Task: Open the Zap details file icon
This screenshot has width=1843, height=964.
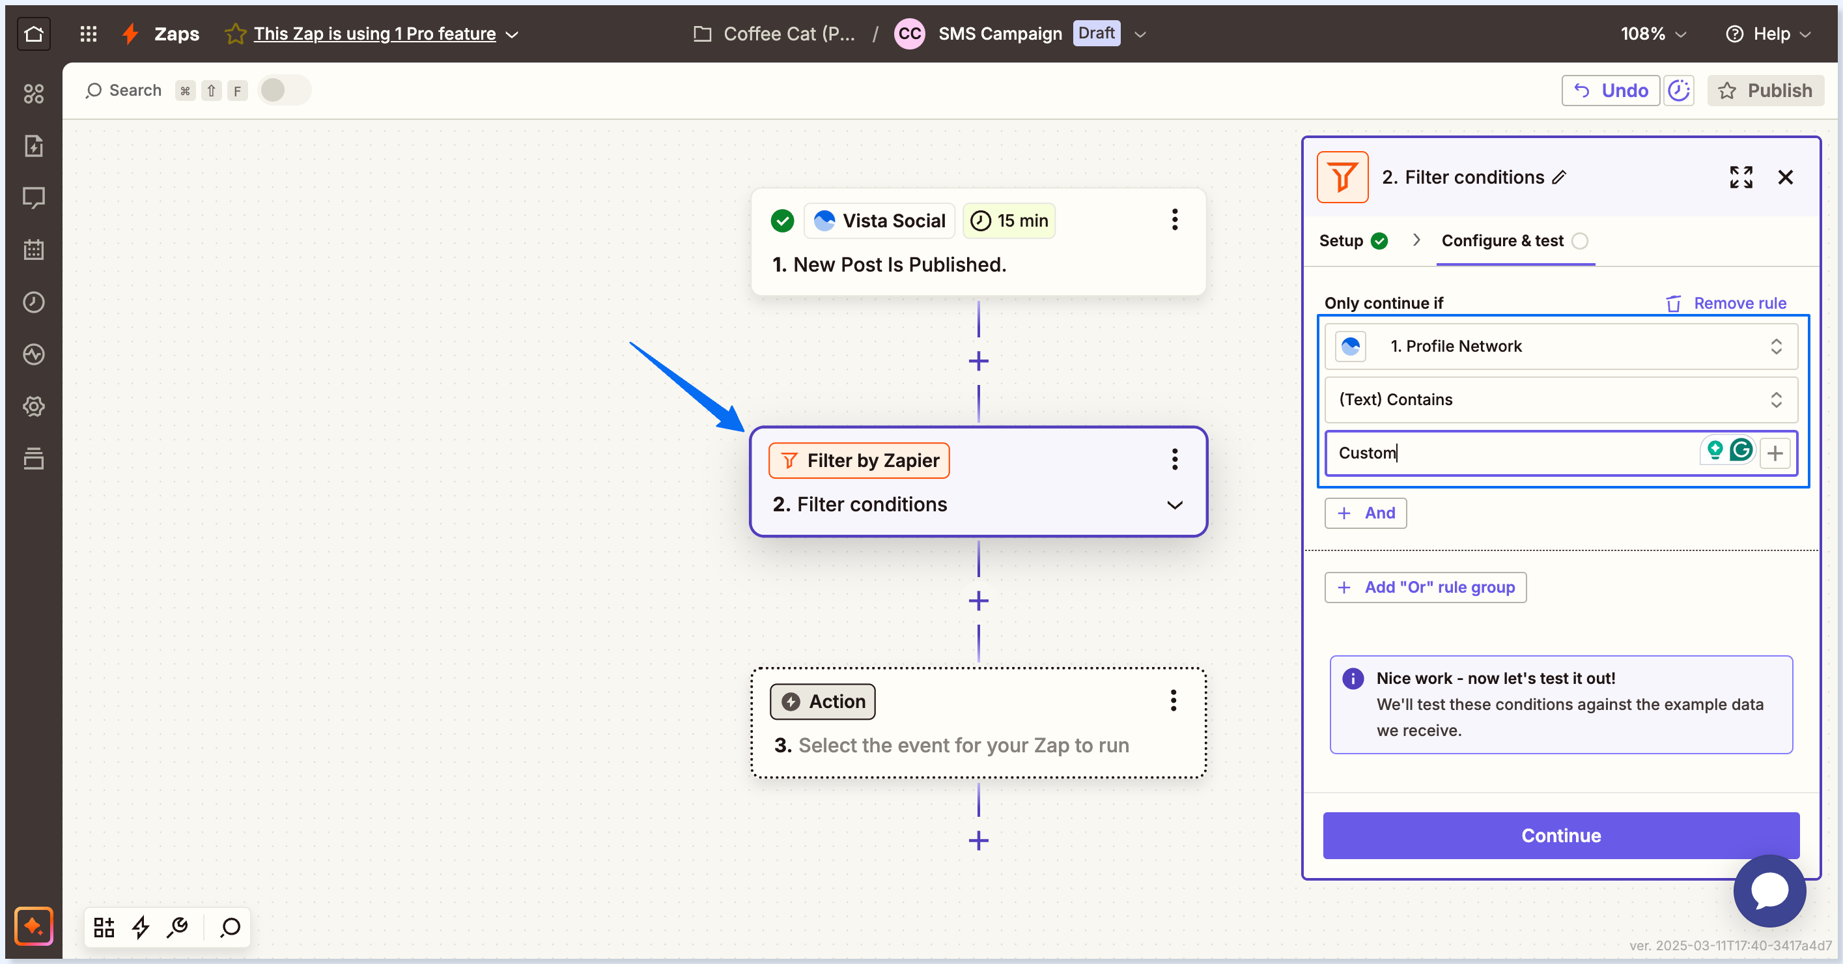Action: 34,146
